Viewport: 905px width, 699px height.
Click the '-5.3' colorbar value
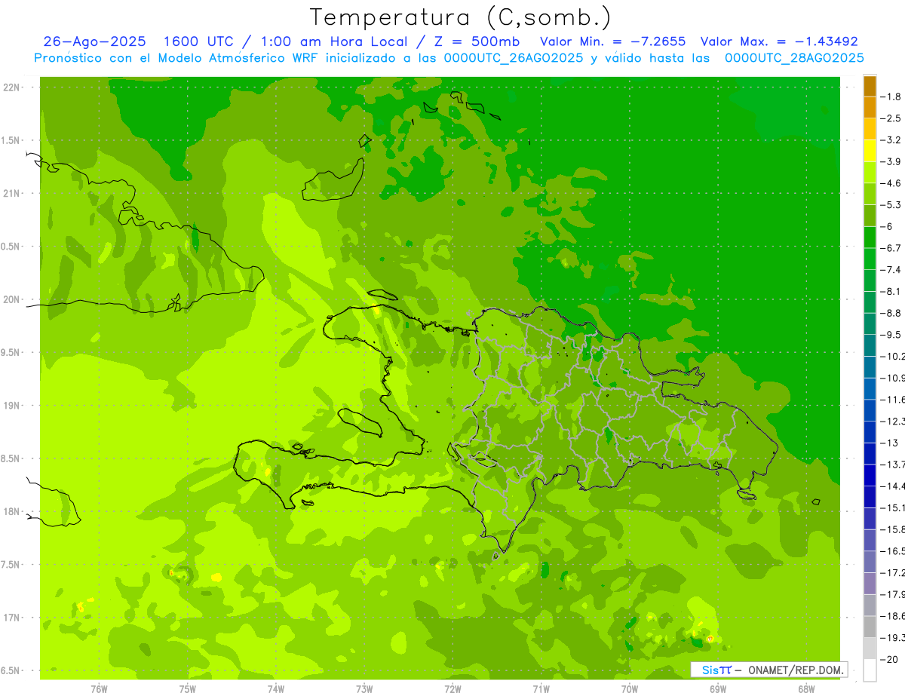pos(891,204)
